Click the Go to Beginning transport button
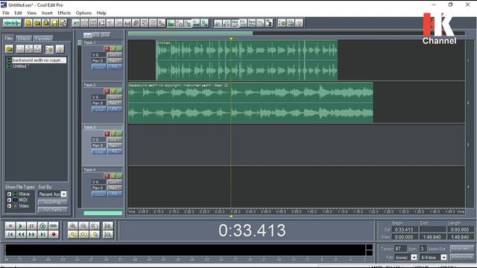This screenshot has width=477, height=268. point(10,234)
